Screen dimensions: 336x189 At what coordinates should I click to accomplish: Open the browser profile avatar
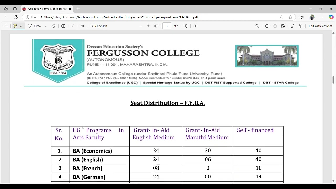coord(312,17)
